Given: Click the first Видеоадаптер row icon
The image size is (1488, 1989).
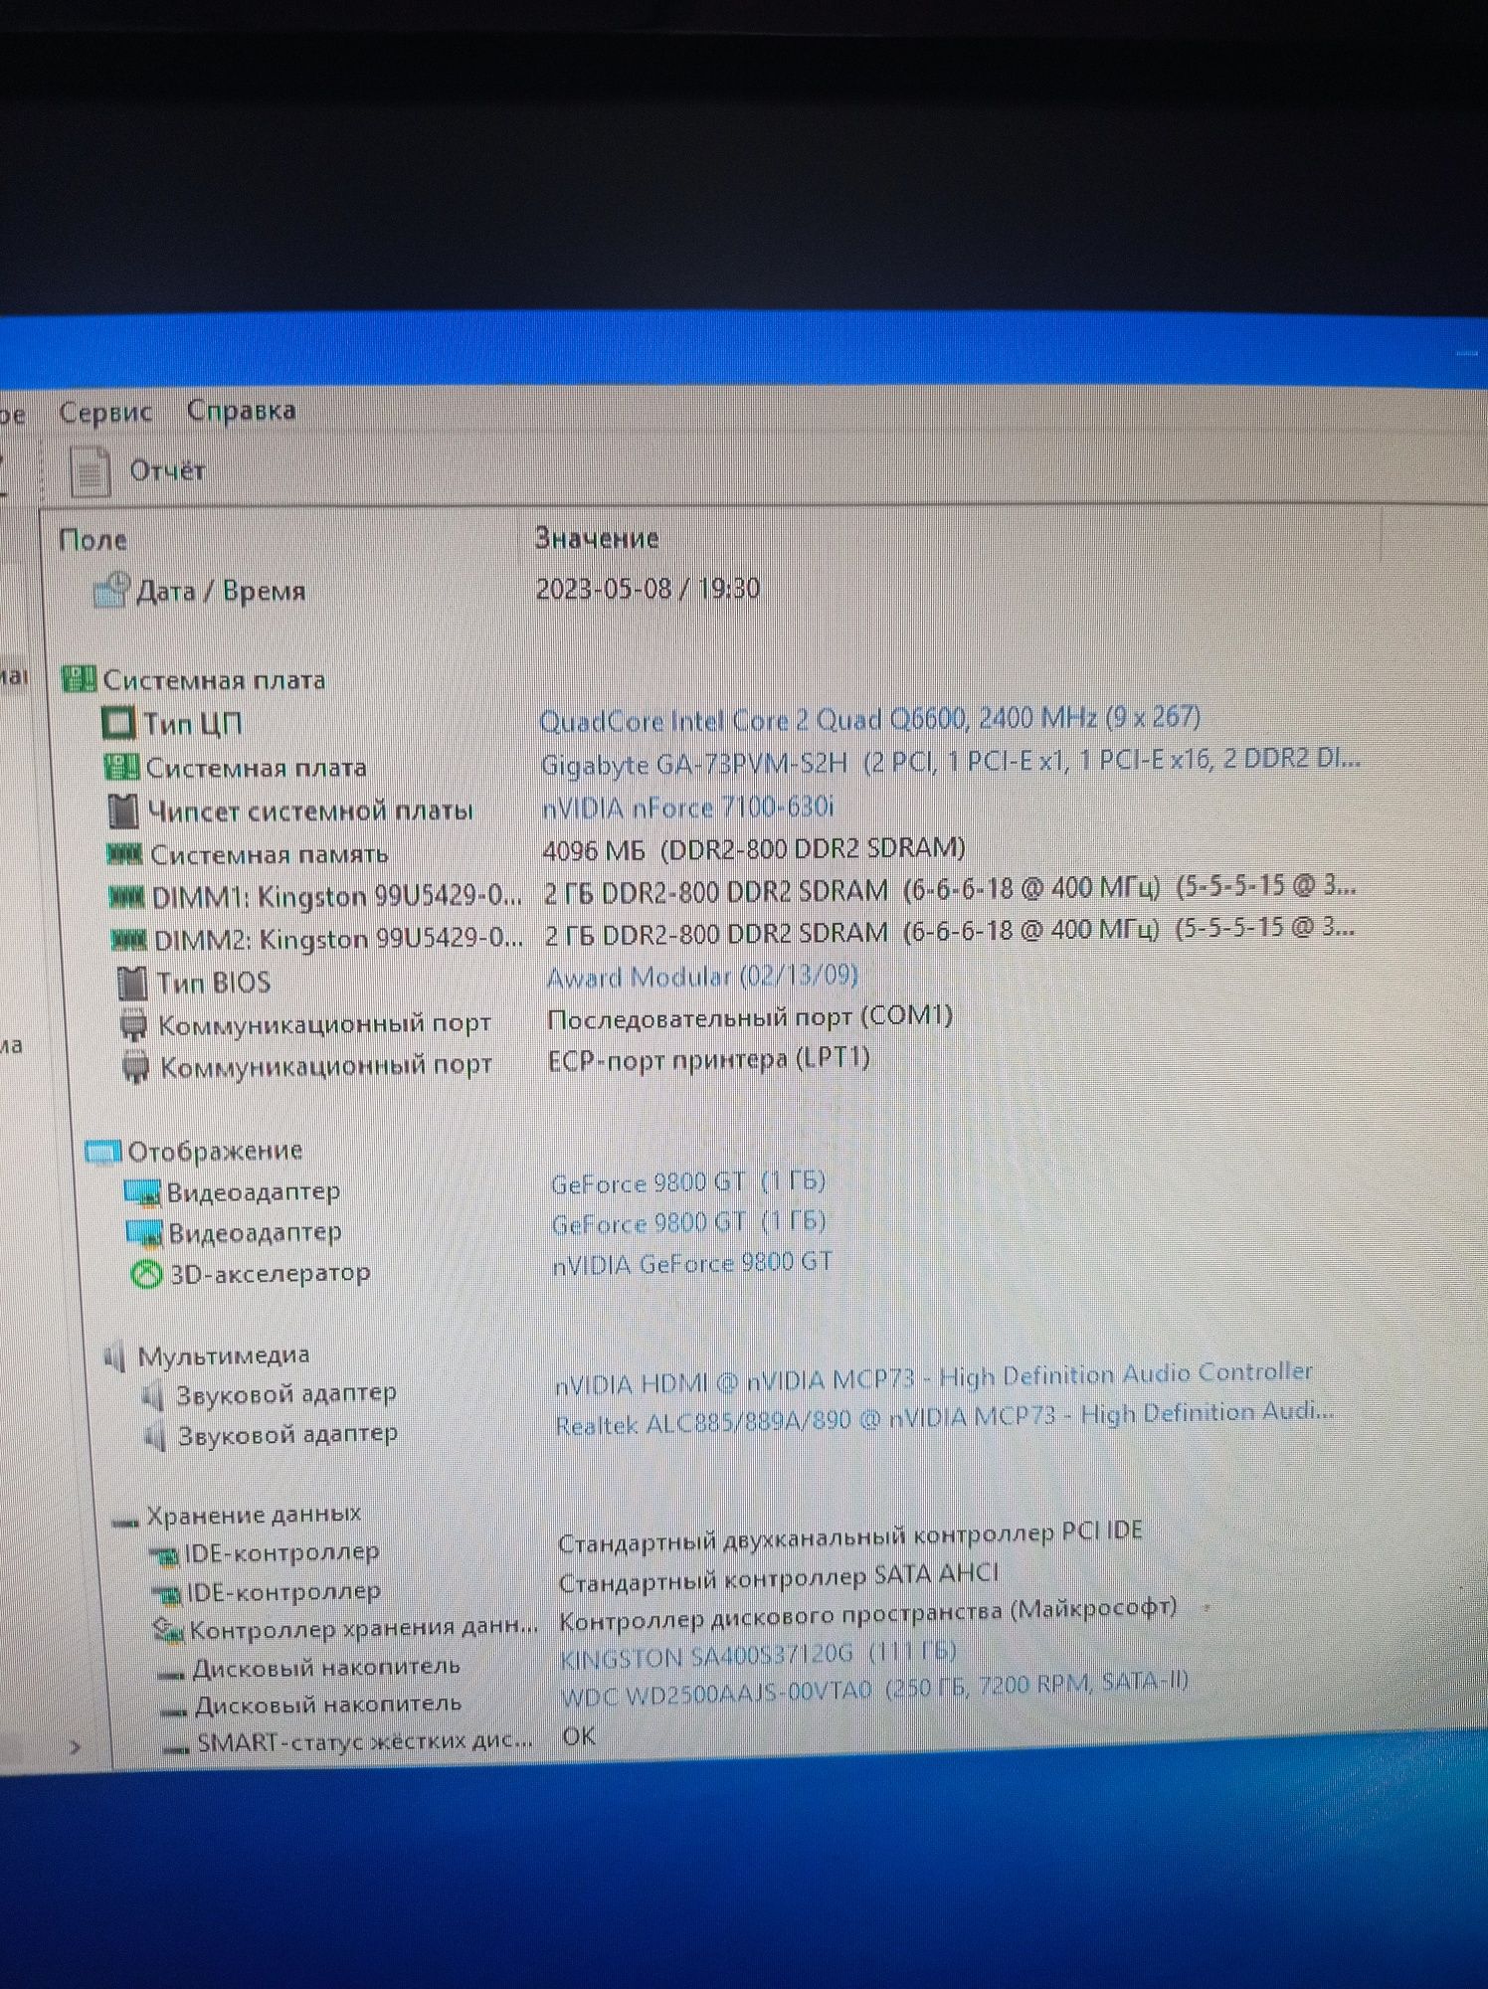Looking at the screenshot, I should coord(142,1191).
